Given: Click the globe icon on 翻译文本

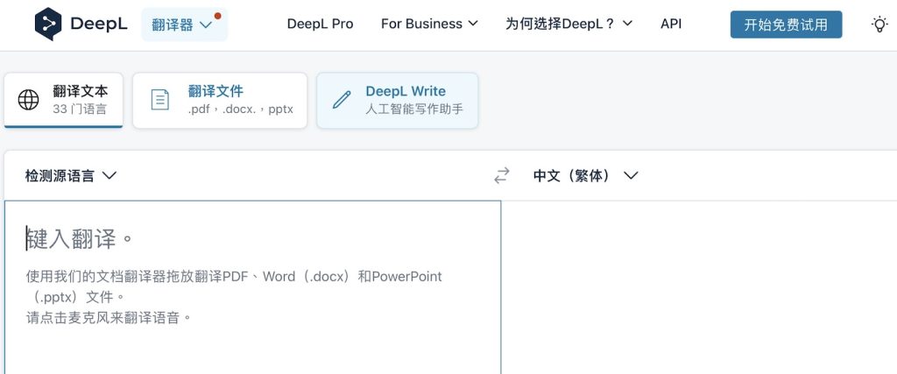Looking at the screenshot, I should 28,100.
